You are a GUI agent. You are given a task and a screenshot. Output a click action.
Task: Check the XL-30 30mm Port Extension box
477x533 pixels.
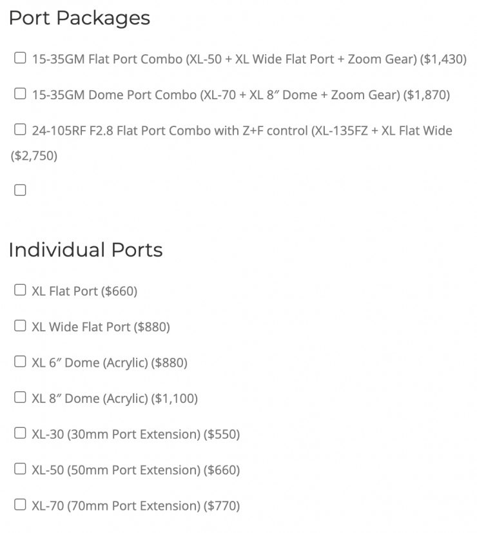[x=20, y=434]
